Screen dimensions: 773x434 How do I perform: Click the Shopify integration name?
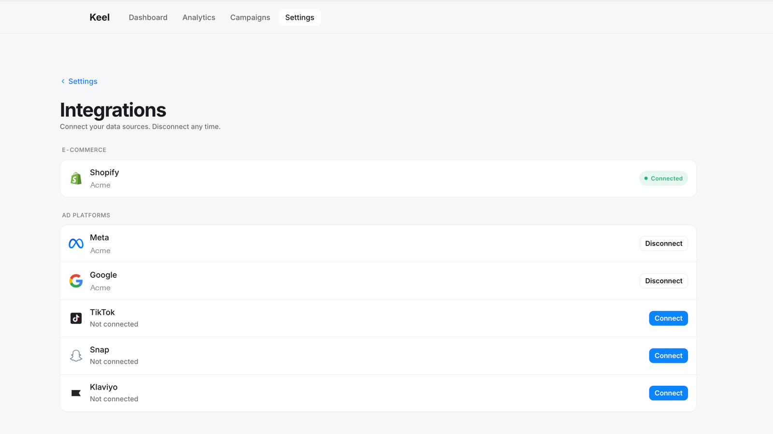(x=104, y=173)
